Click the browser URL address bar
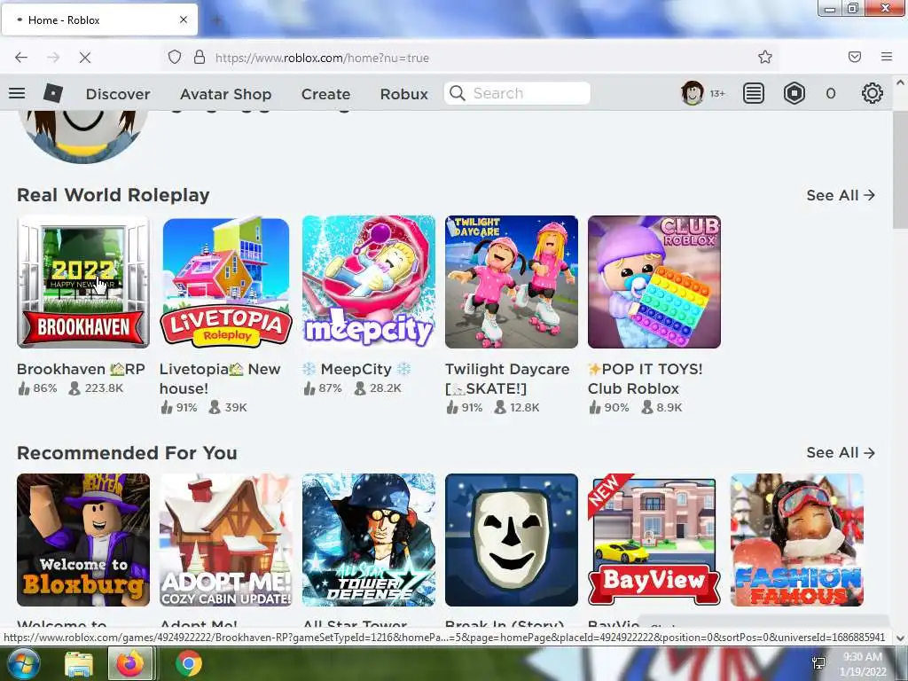The width and height of the screenshot is (908, 681). click(469, 58)
